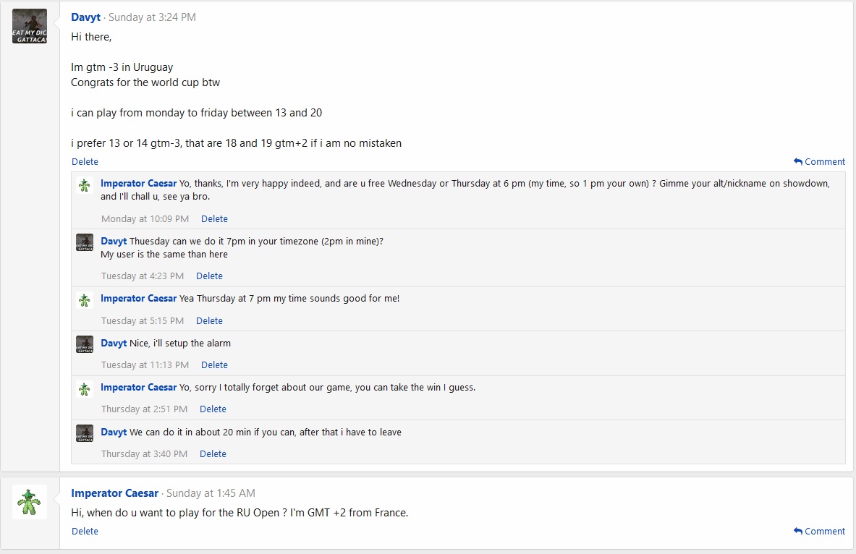
Task: Delete Imperator Caesar's RU Open post
Action: pyautogui.click(x=85, y=532)
